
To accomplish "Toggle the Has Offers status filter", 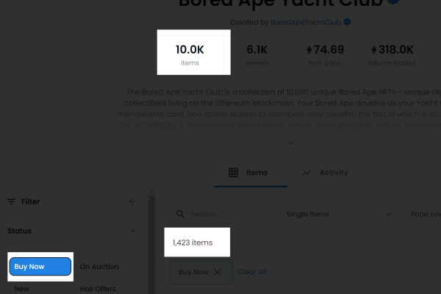I will pos(106,289).
